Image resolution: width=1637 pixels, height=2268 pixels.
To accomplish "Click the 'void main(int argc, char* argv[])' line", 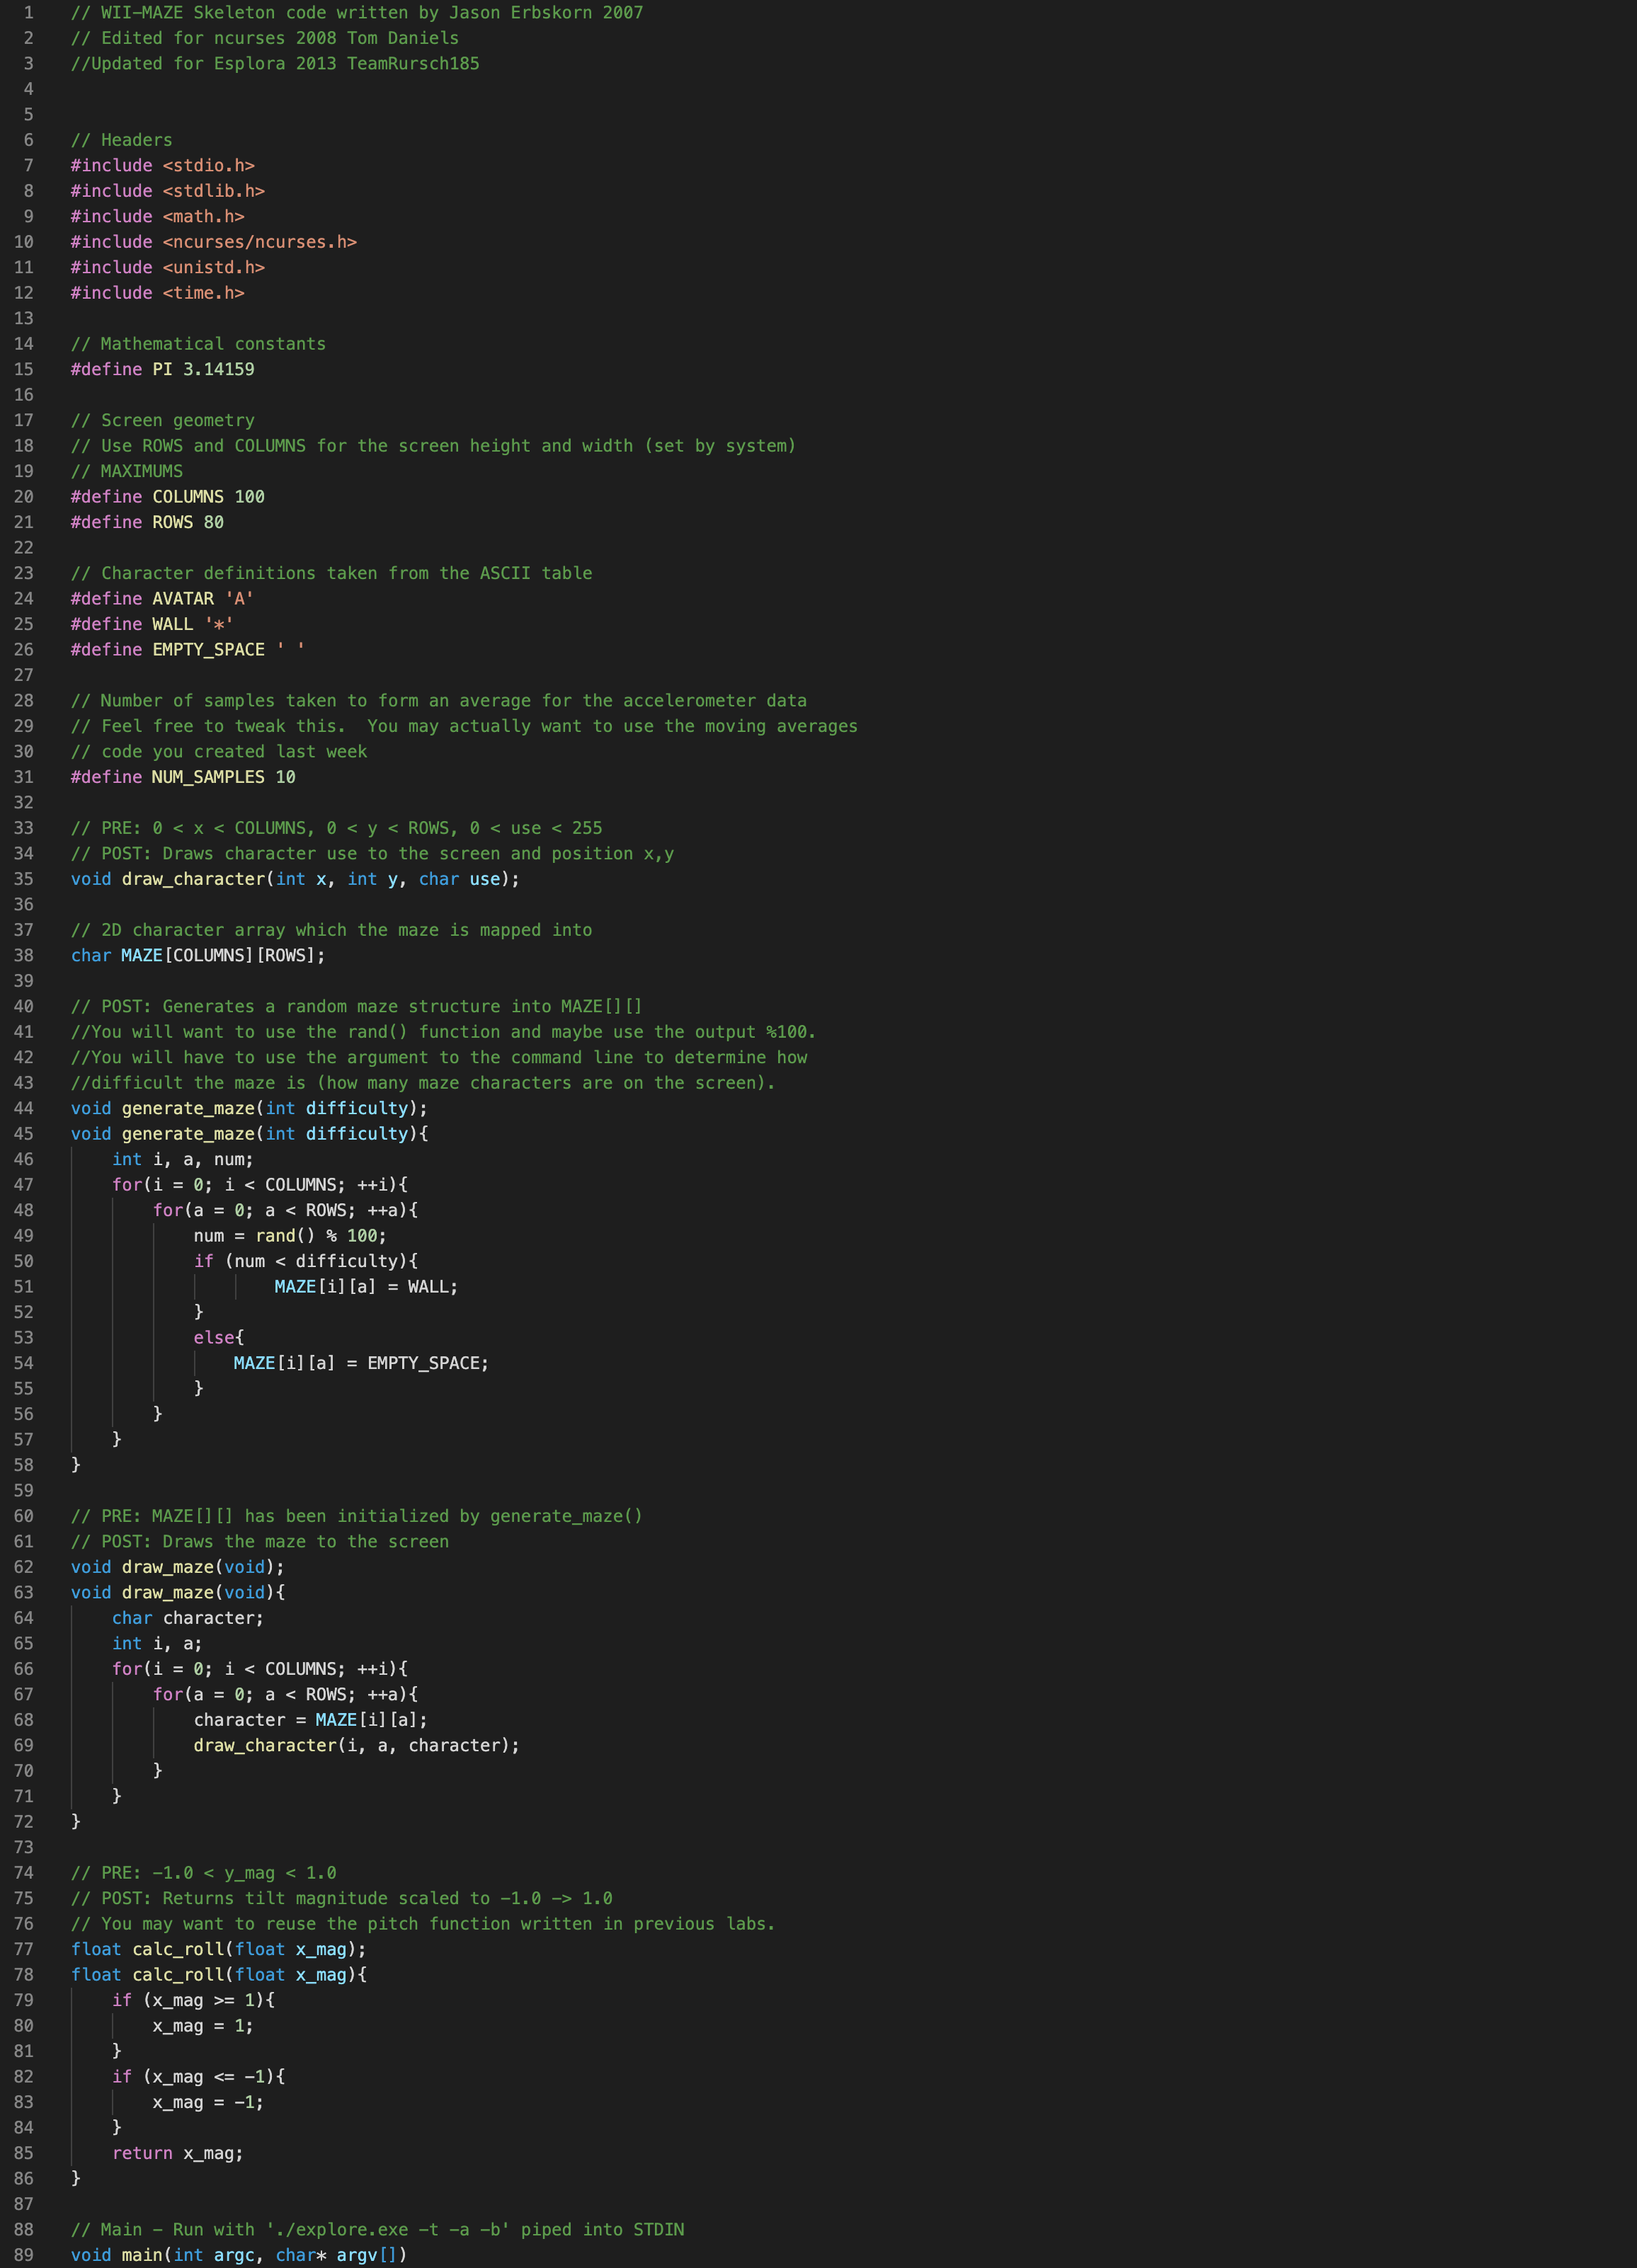I will (239, 2255).
